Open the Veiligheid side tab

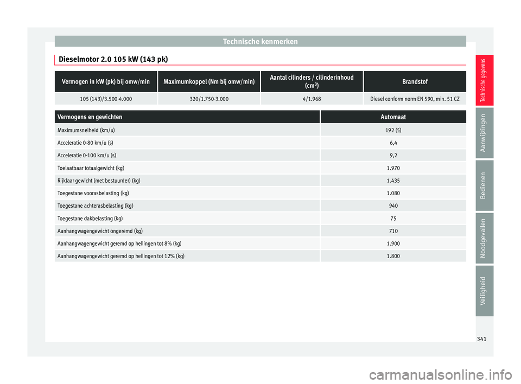pos(484,291)
